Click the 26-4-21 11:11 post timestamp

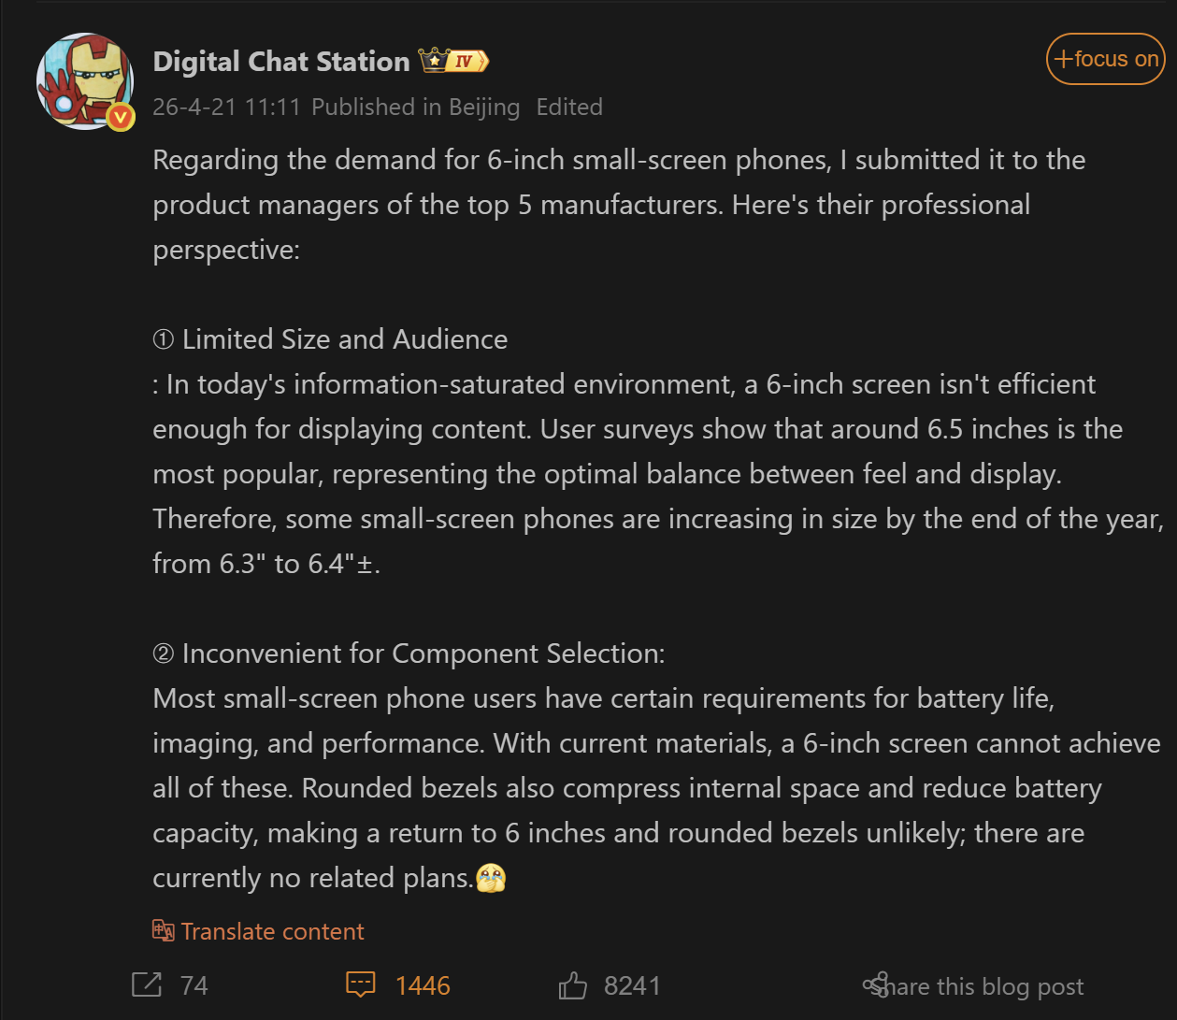pyautogui.click(x=226, y=108)
